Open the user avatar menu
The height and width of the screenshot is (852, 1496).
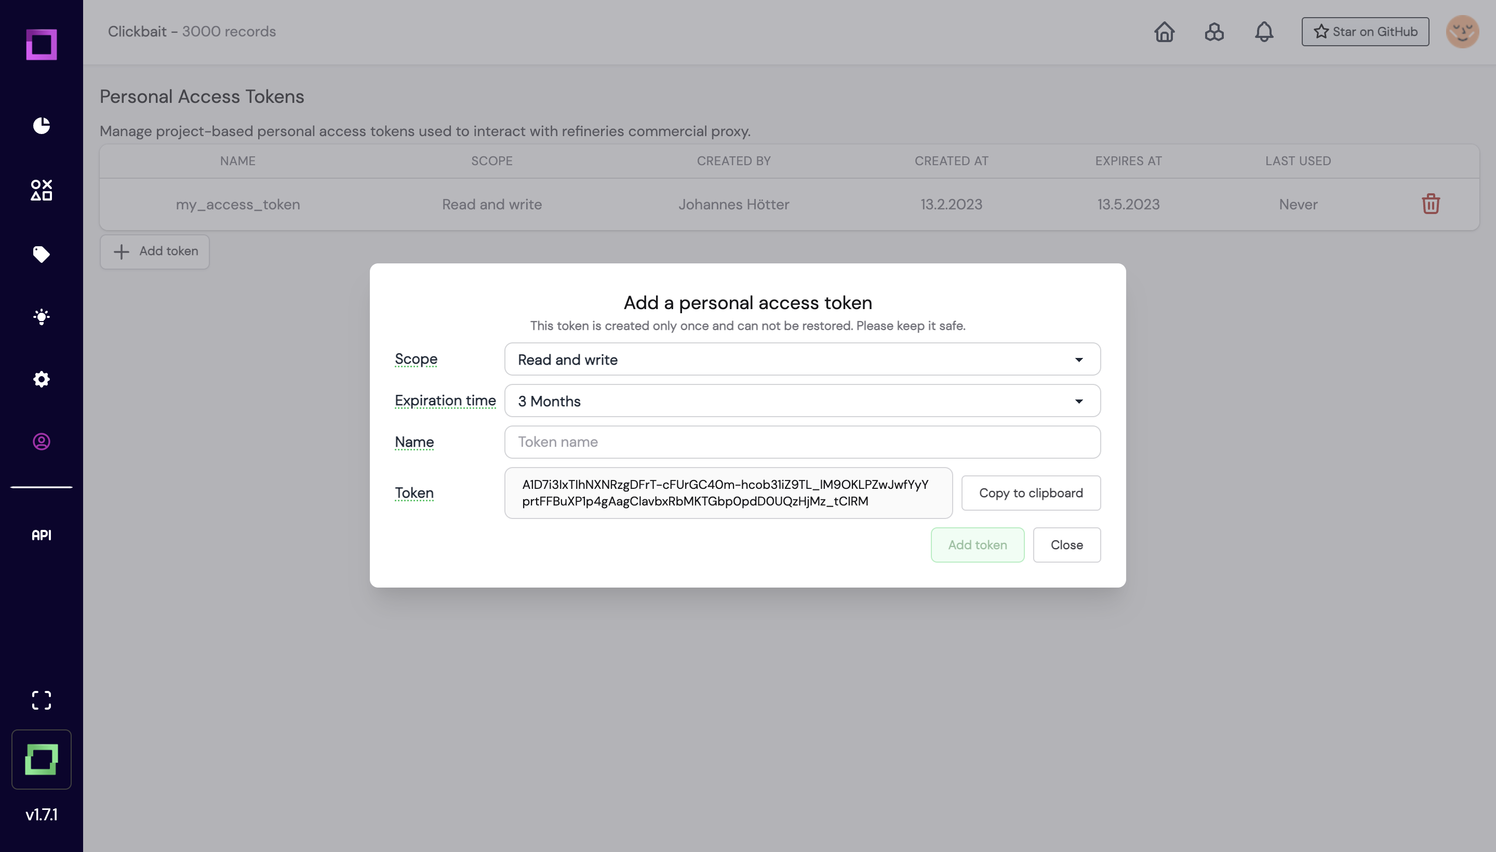[1462, 32]
